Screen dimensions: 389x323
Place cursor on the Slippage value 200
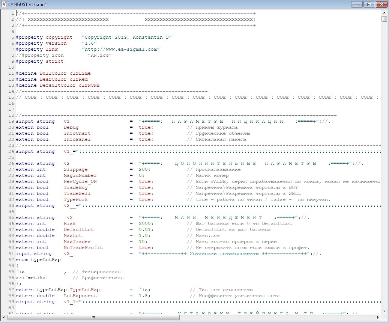tap(143, 169)
